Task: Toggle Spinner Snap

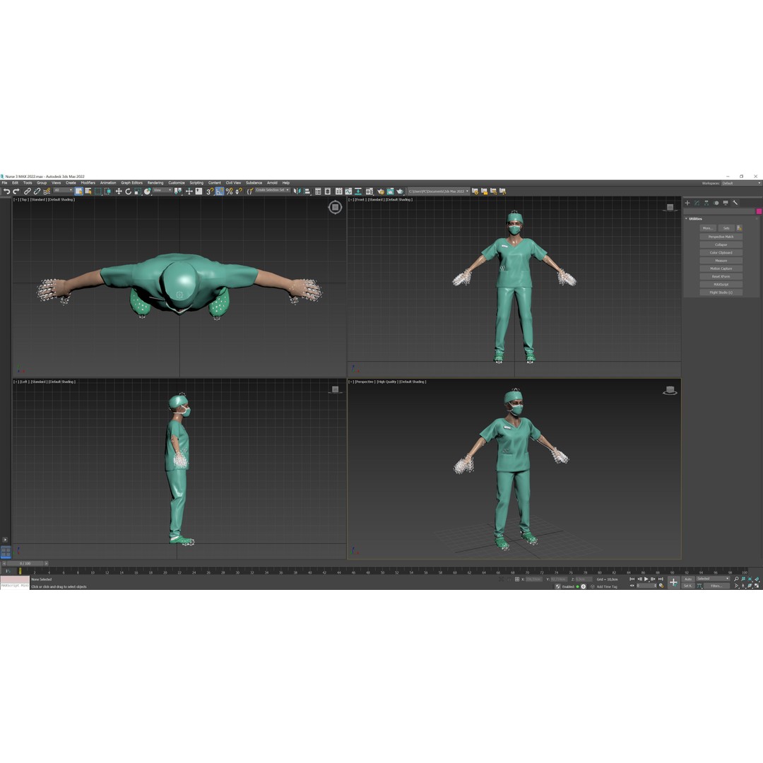Action: tap(239, 191)
